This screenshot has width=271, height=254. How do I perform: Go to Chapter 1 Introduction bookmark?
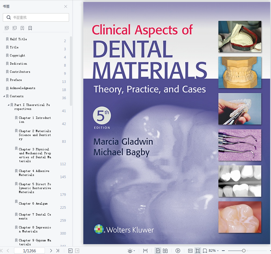tap(35, 120)
